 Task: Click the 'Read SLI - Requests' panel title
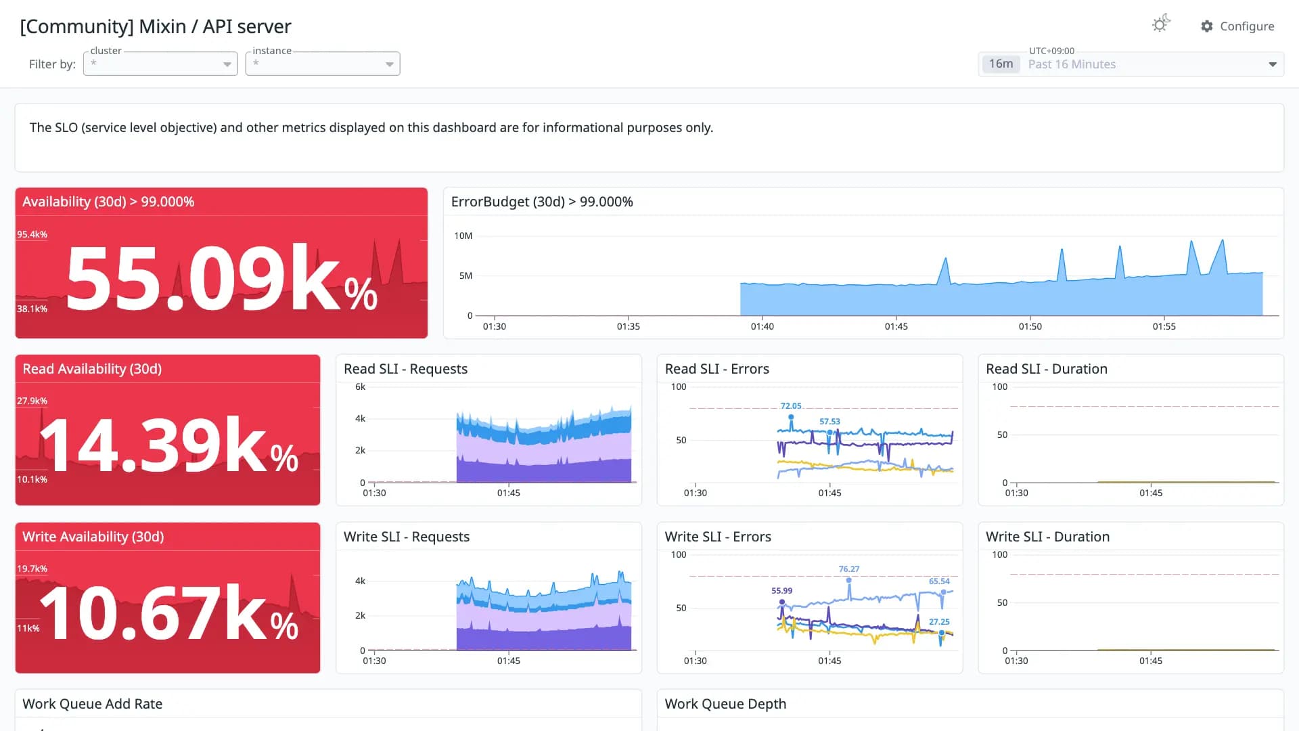point(405,369)
